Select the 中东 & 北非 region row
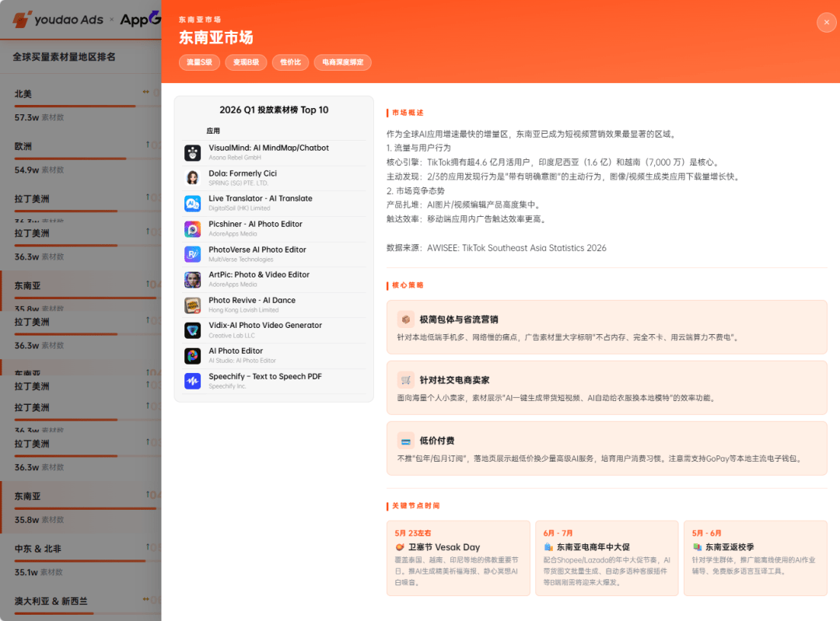The height and width of the screenshot is (621, 840). [x=80, y=560]
